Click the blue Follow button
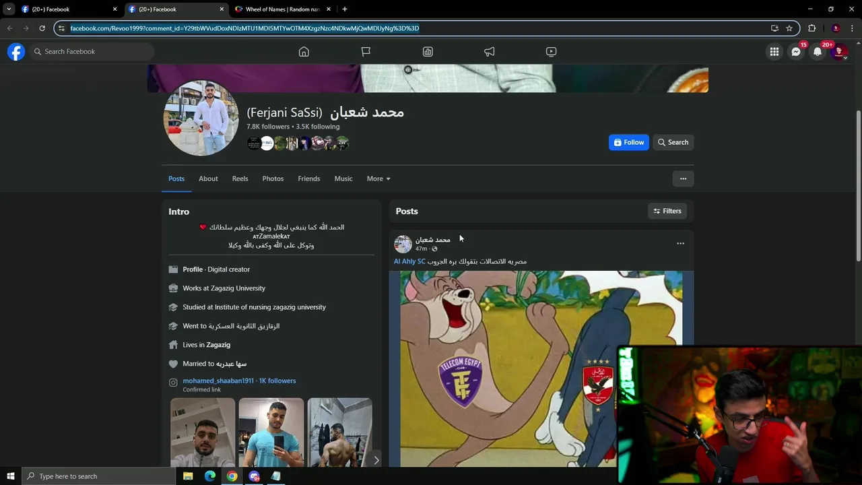The height and width of the screenshot is (485, 862). (629, 142)
